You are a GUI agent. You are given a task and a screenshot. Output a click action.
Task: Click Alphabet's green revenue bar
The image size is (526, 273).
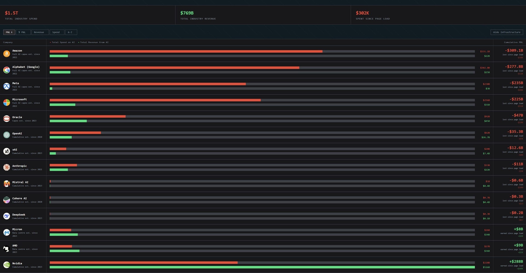pos(60,72)
